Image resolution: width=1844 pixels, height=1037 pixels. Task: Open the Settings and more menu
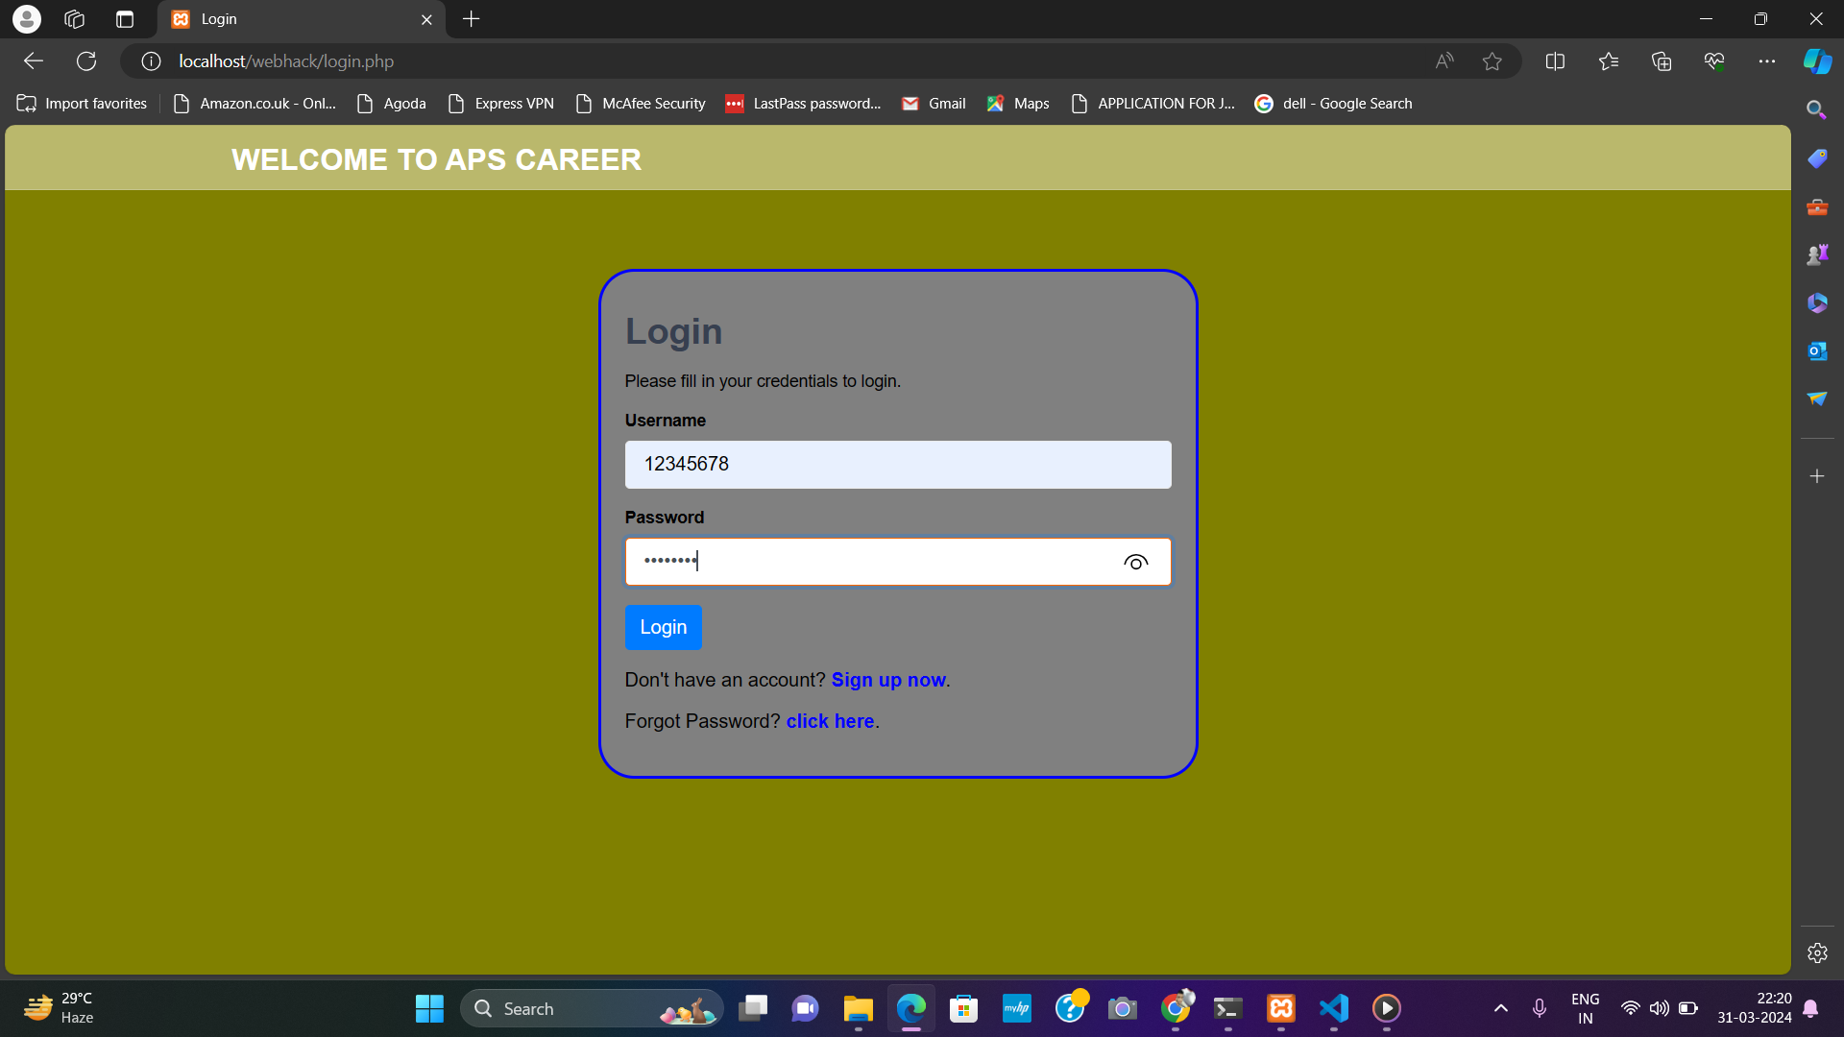(x=1768, y=60)
